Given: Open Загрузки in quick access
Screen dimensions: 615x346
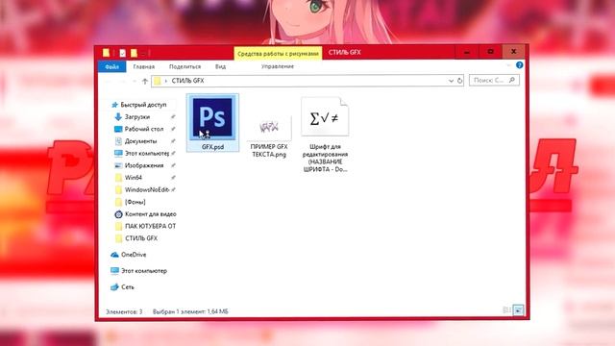Looking at the screenshot, I should 137,117.
